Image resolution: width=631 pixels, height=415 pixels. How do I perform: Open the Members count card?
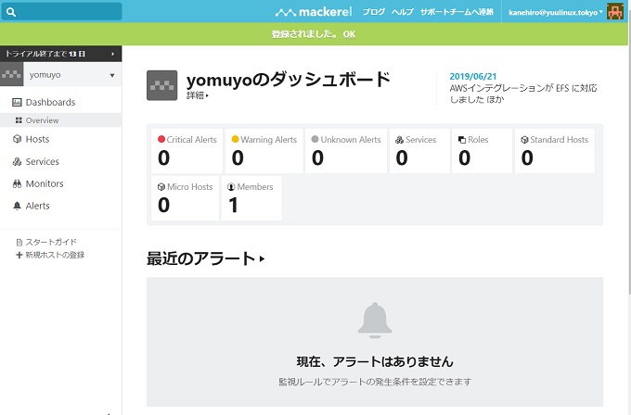coord(251,198)
